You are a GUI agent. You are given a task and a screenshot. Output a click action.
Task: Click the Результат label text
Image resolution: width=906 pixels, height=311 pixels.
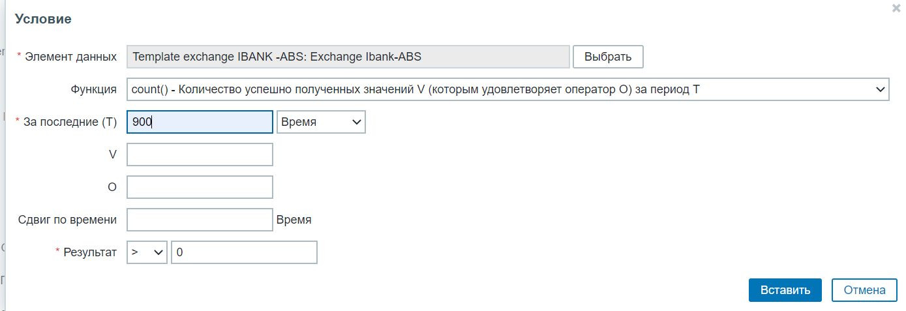tap(90, 252)
